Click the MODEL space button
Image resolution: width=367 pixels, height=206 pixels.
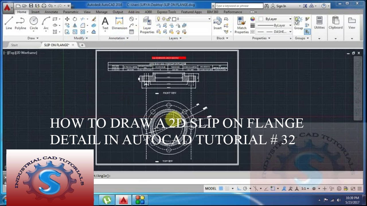point(210,189)
